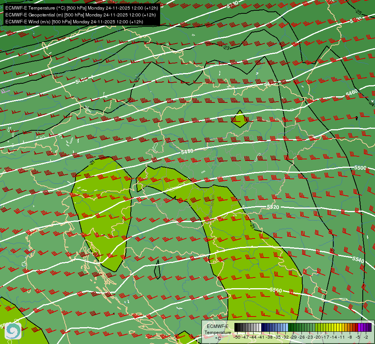The height and width of the screenshot is (344, 375).
Task: Select the ECMWF-E Wind title line
Action: pos(74,22)
